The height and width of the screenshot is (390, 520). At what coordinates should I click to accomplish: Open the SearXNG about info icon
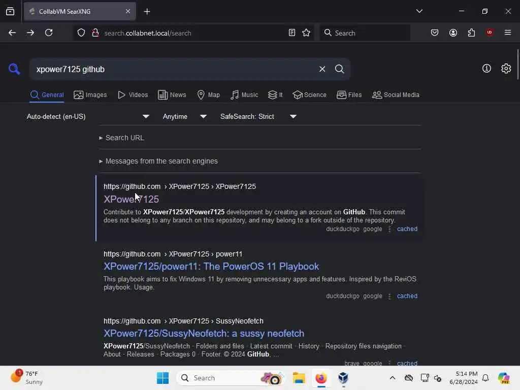pos(486,69)
